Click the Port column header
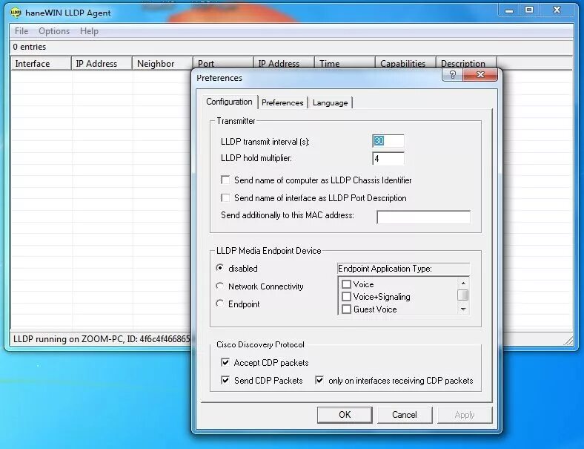Image resolution: width=584 pixels, height=449 pixels. [x=223, y=63]
